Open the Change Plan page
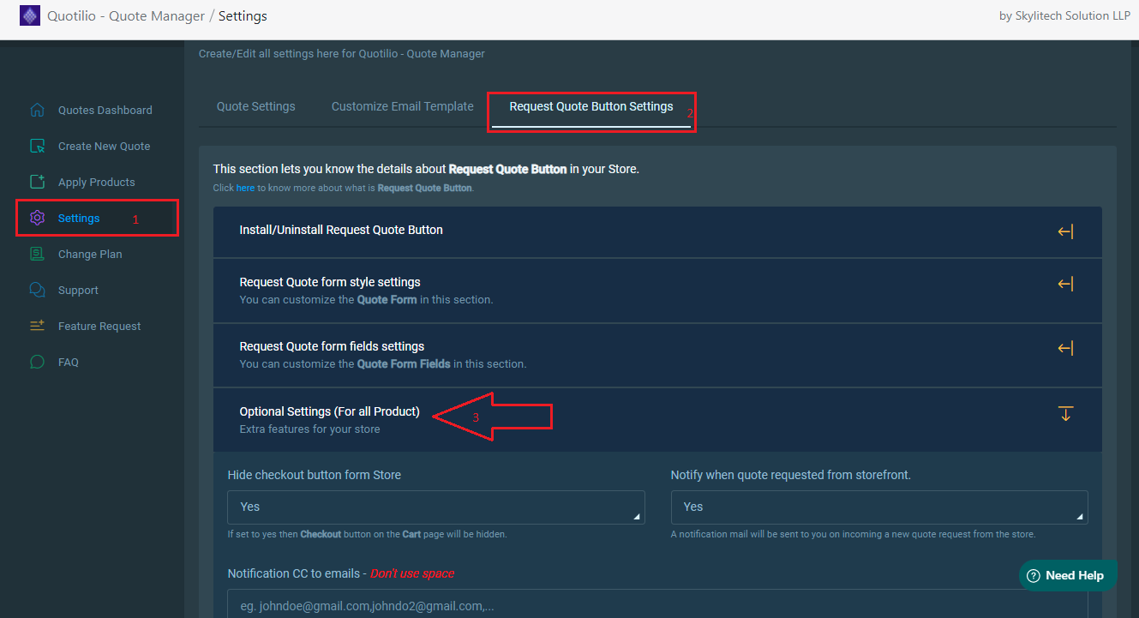 [90, 254]
